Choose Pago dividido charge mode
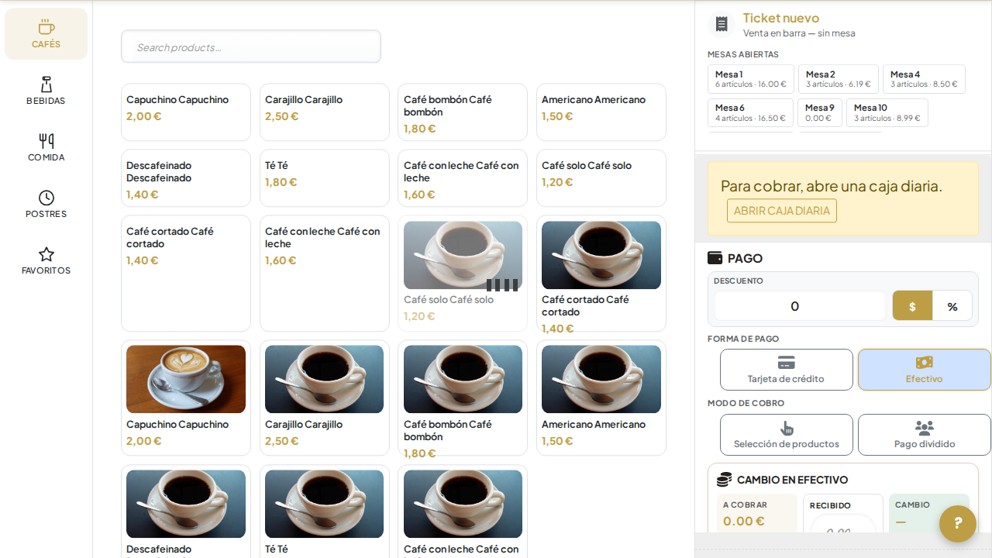The height and width of the screenshot is (558, 992). pos(925,435)
